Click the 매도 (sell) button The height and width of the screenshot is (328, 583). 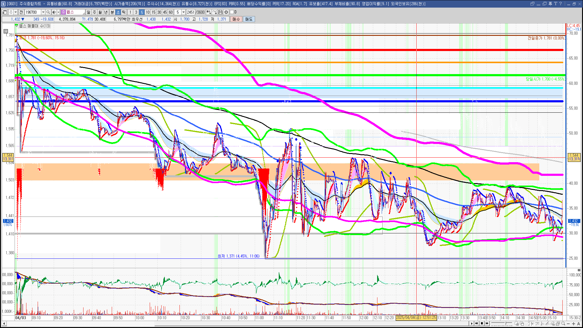(x=249, y=19)
